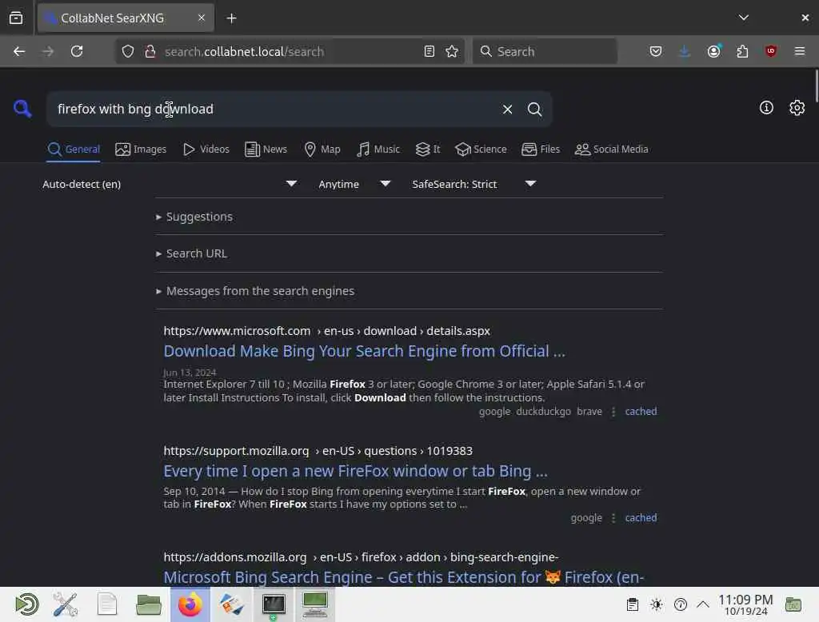Open the uBlock Origin extension icon
This screenshot has width=819, height=622.
pyautogui.click(x=770, y=51)
